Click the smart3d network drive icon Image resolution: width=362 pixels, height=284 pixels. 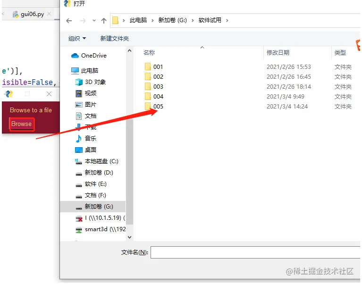point(79,230)
